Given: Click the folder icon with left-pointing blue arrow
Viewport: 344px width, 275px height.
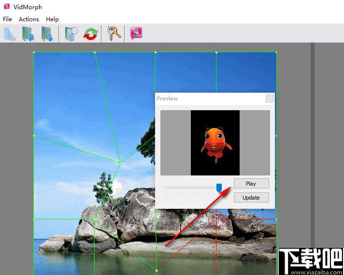Looking at the screenshot, I should tap(28, 34).
